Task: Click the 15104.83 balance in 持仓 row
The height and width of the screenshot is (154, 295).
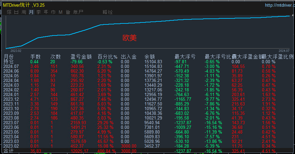Action: [153, 62]
